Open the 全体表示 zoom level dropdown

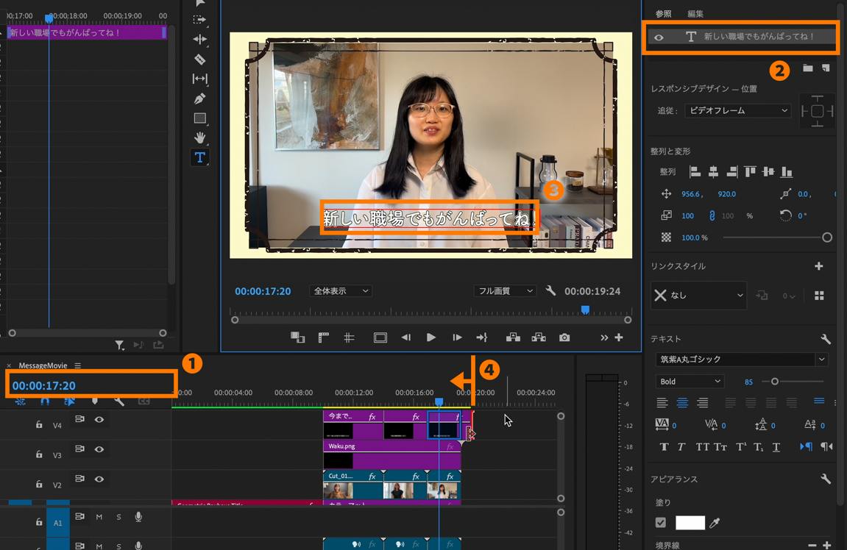(341, 291)
